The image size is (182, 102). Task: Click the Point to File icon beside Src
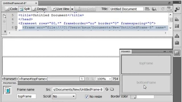107,89
